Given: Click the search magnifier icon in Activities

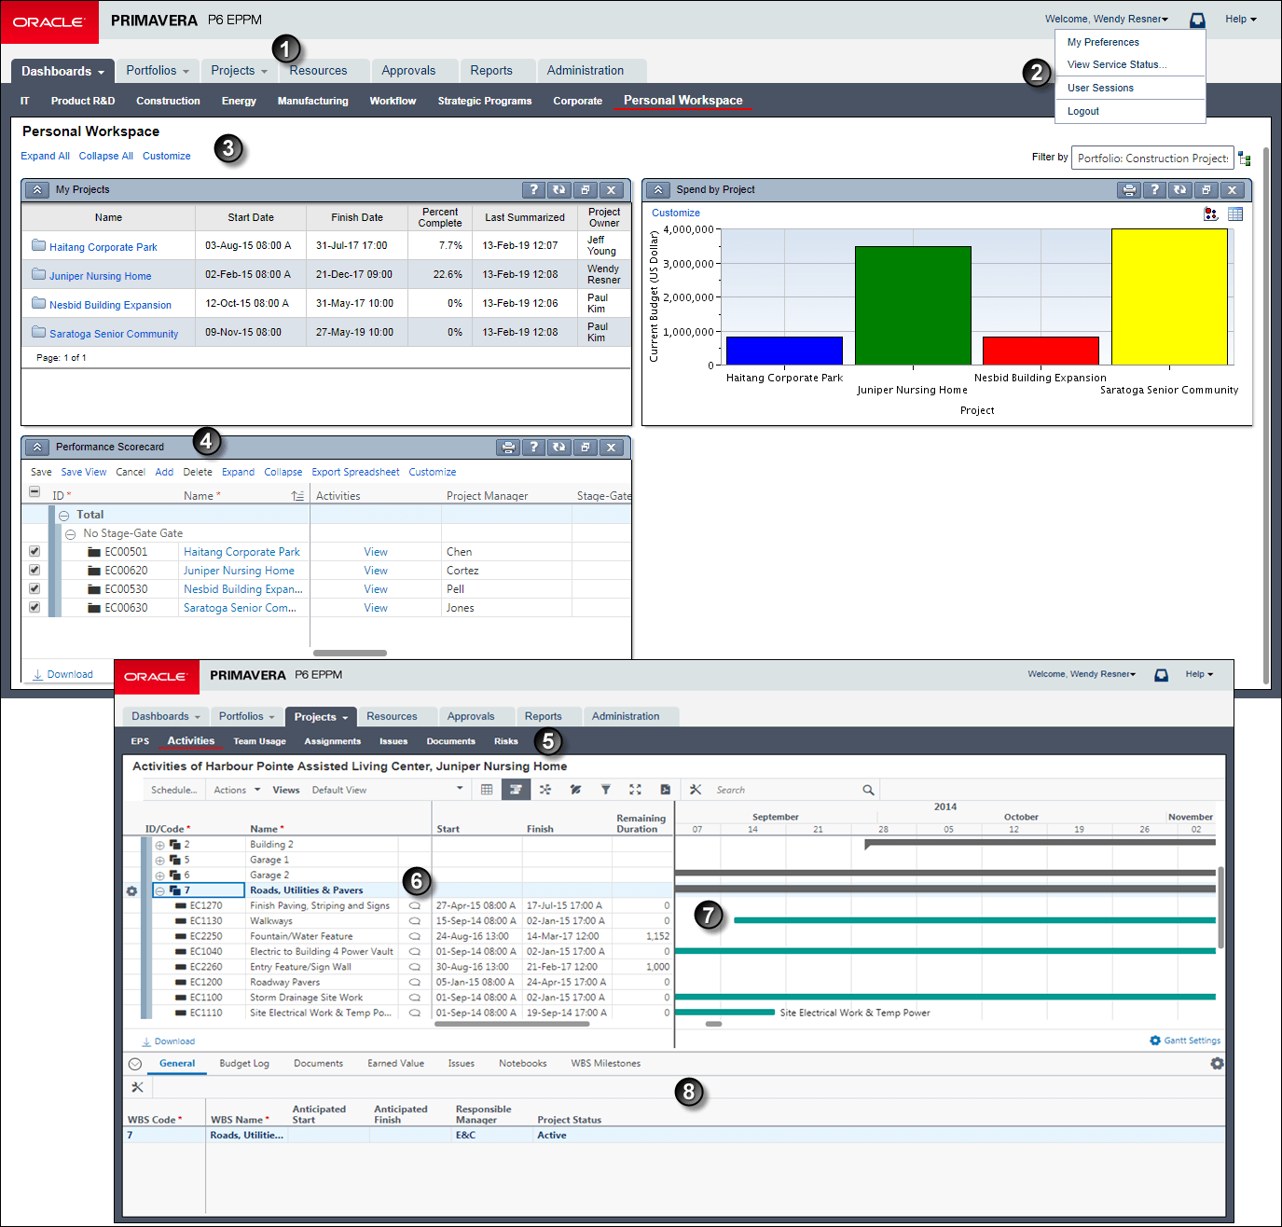Looking at the screenshot, I should pyautogui.click(x=868, y=790).
